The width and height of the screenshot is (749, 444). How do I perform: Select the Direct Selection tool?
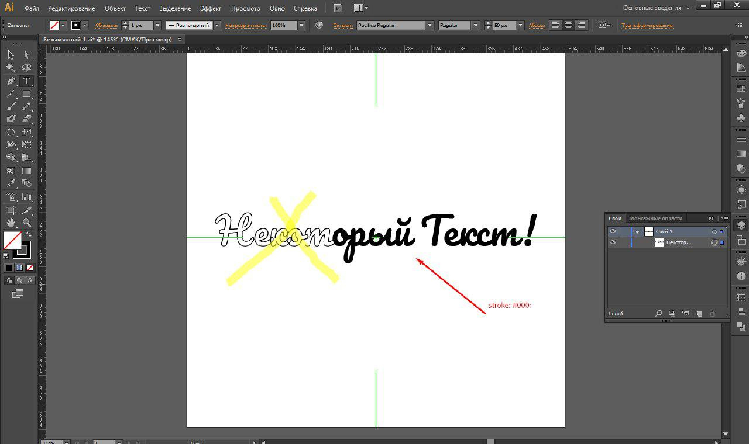point(26,55)
